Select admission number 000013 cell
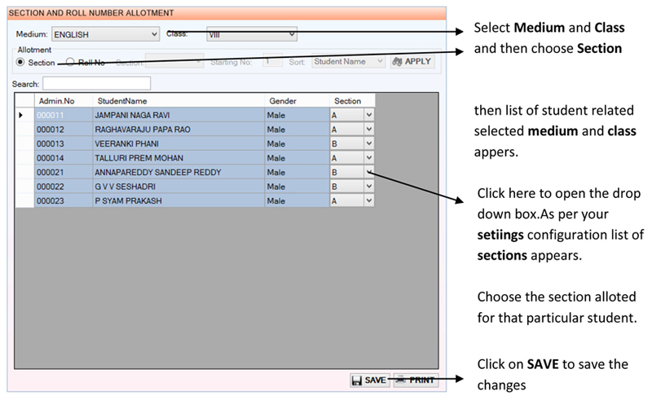 tap(64, 144)
